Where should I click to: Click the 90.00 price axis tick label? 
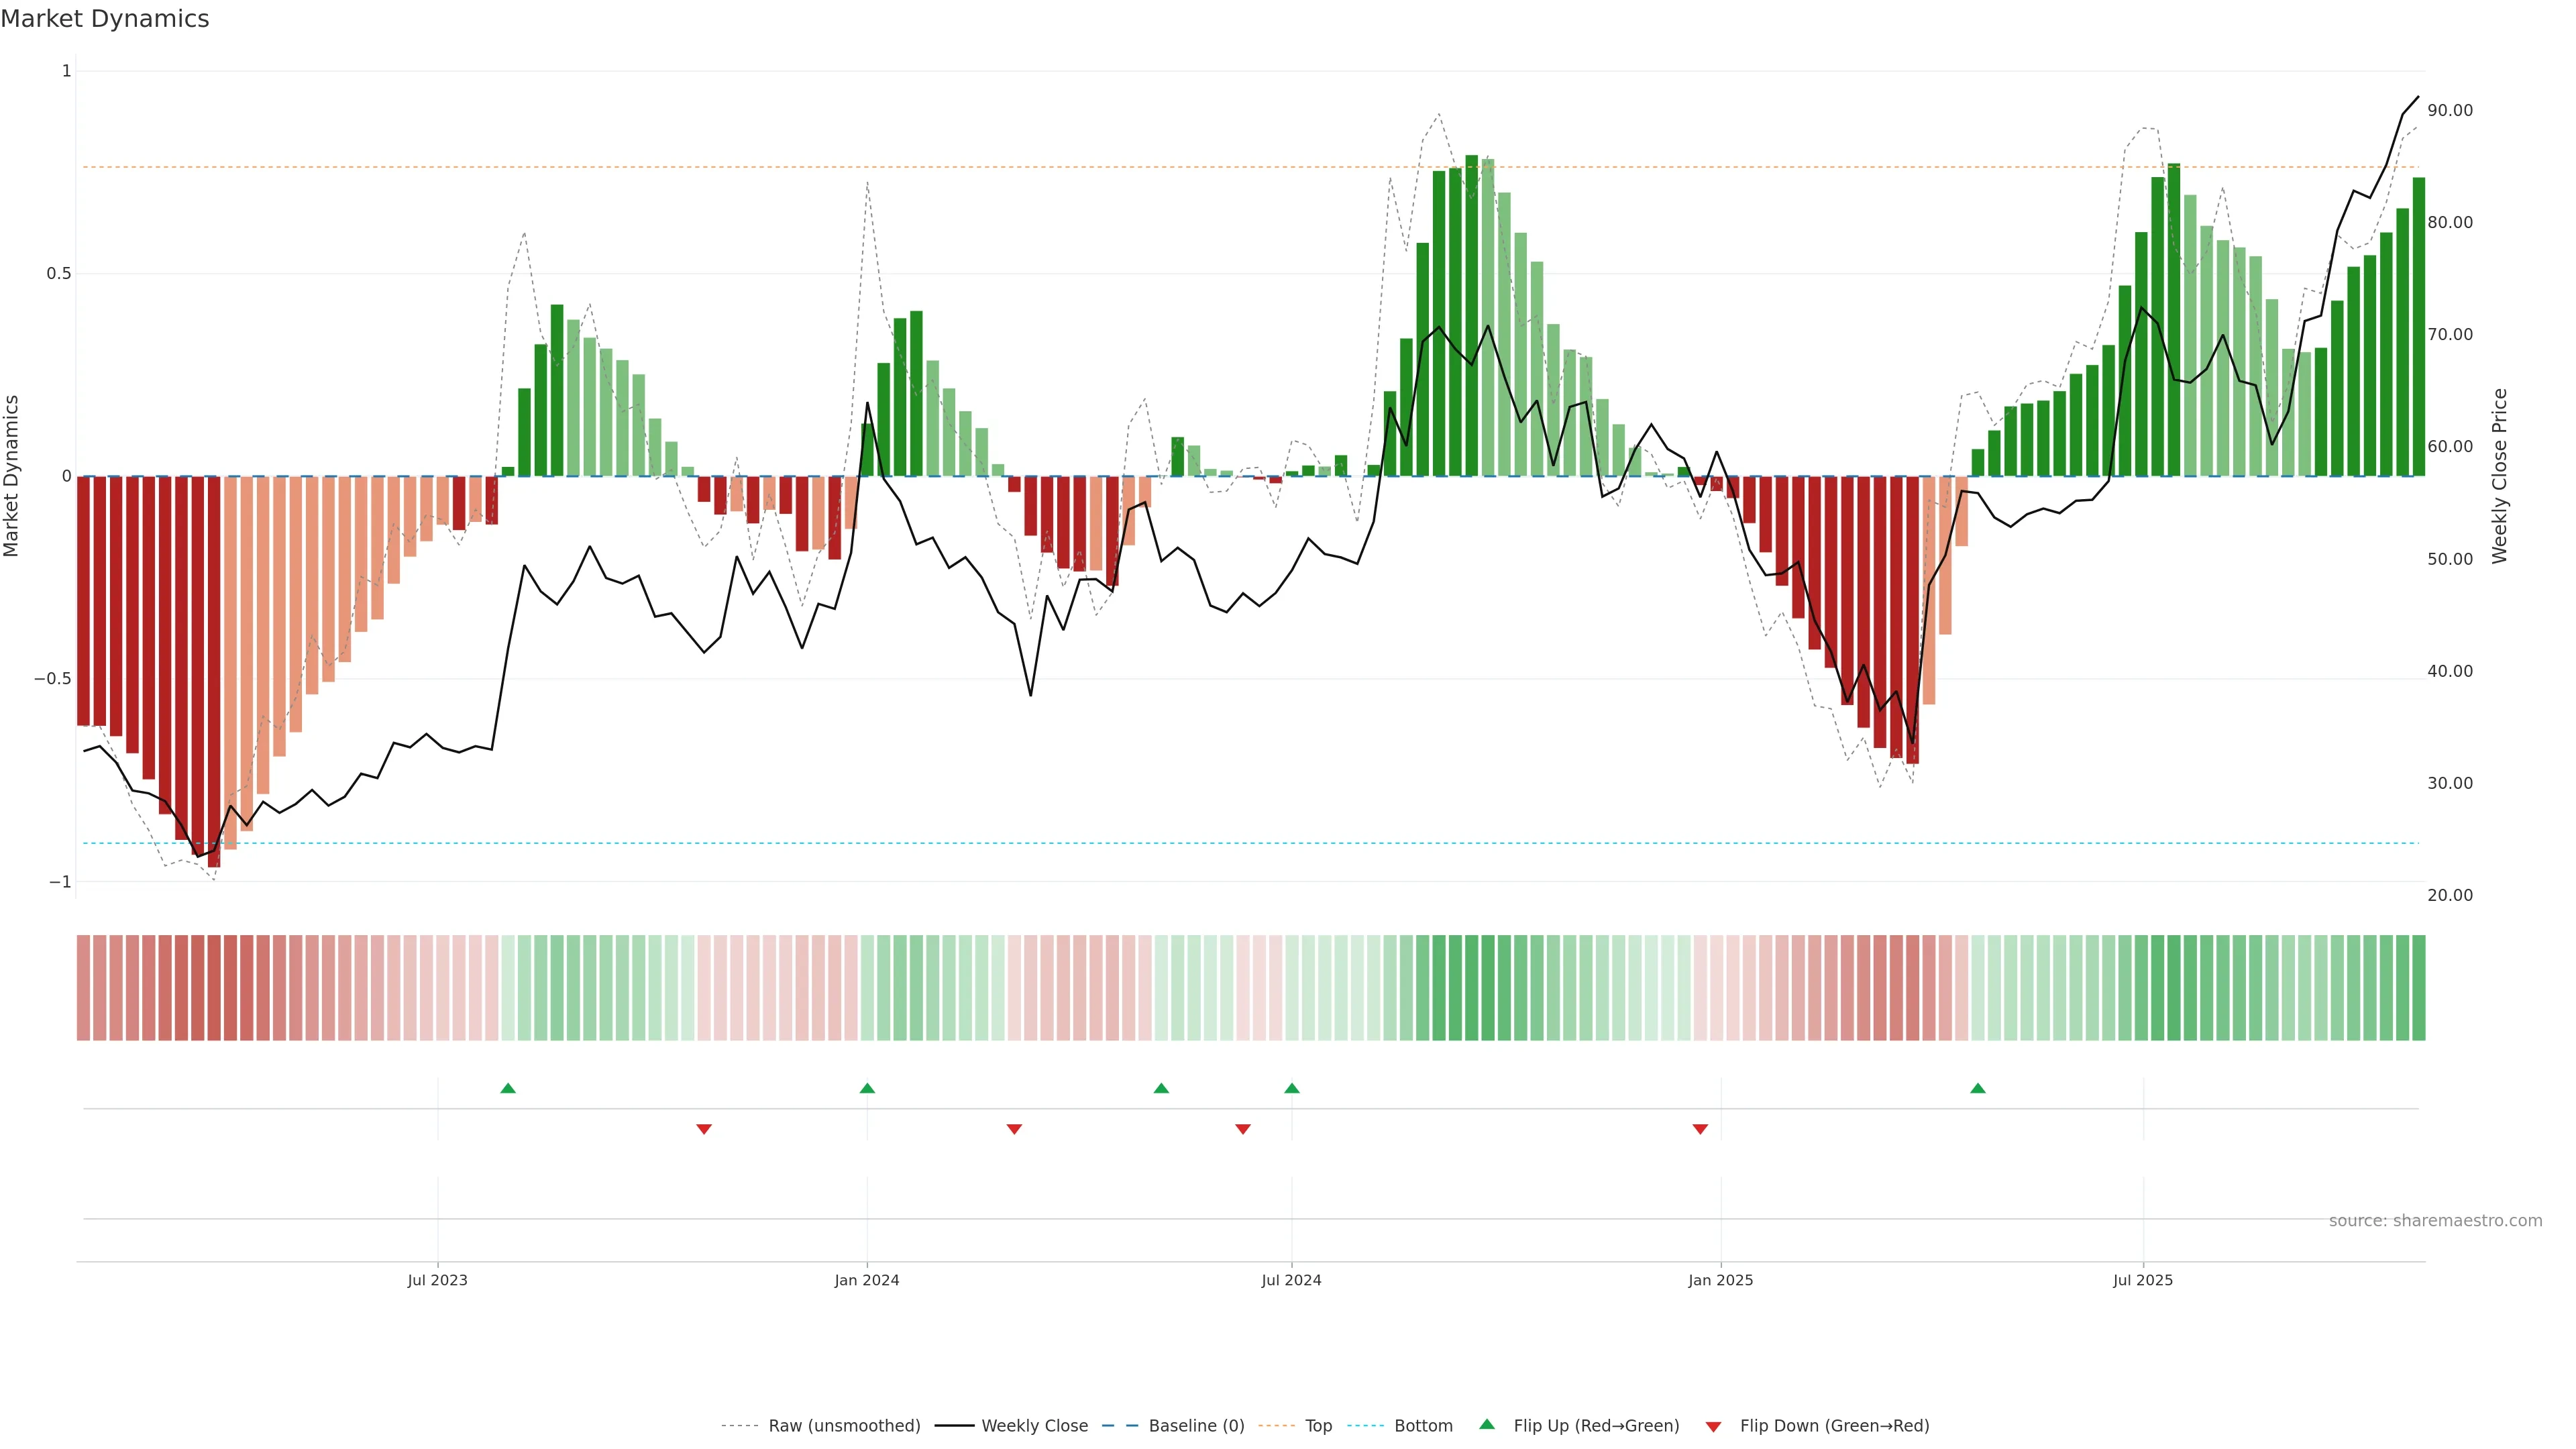tap(2450, 110)
